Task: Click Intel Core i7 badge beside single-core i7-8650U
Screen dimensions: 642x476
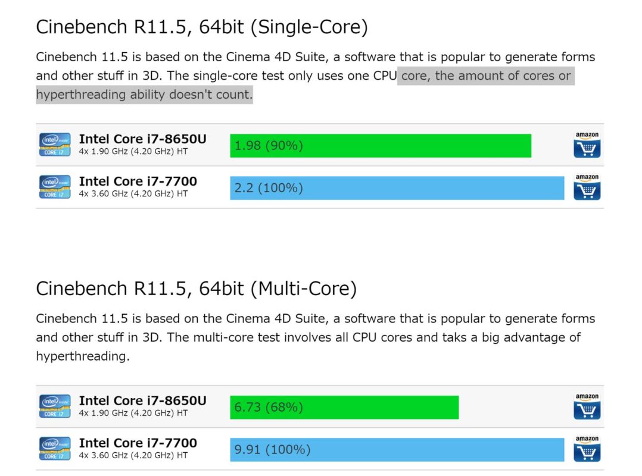Action: pyautogui.click(x=55, y=145)
